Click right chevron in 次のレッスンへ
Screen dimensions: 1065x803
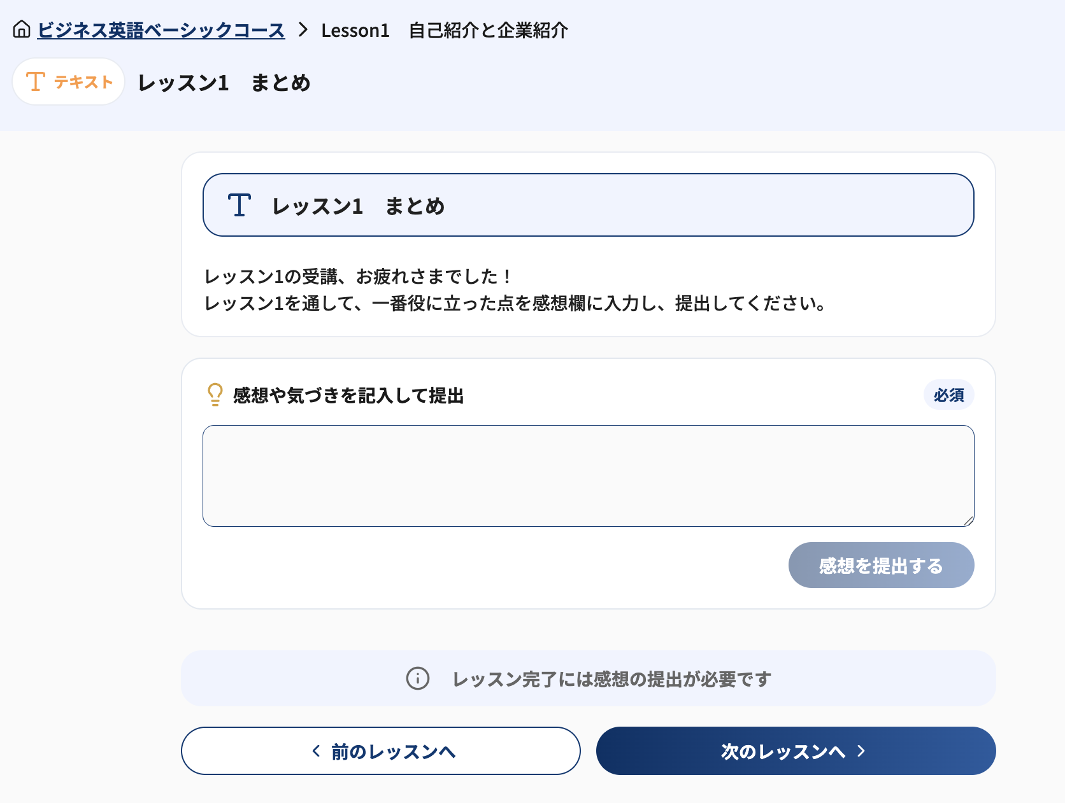(x=861, y=751)
